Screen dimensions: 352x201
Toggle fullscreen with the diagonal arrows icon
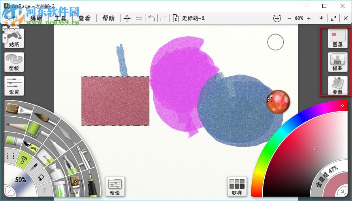pos(333,18)
